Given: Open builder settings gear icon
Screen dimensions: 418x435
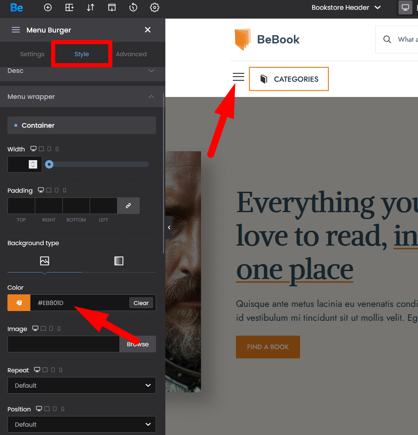Looking at the screenshot, I should pos(155,7).
